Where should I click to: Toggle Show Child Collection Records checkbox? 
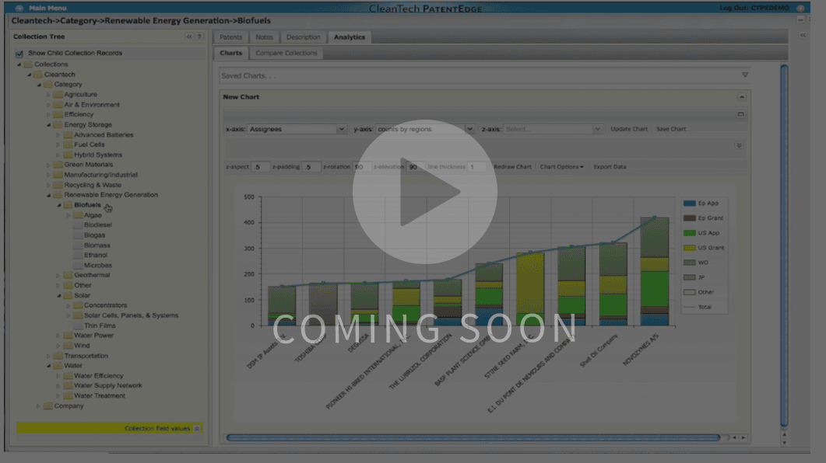(x=19, y=54)
